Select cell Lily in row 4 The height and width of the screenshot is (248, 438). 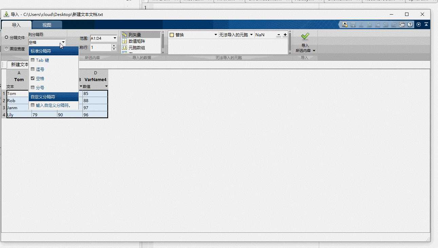click(x=19, y=115)
